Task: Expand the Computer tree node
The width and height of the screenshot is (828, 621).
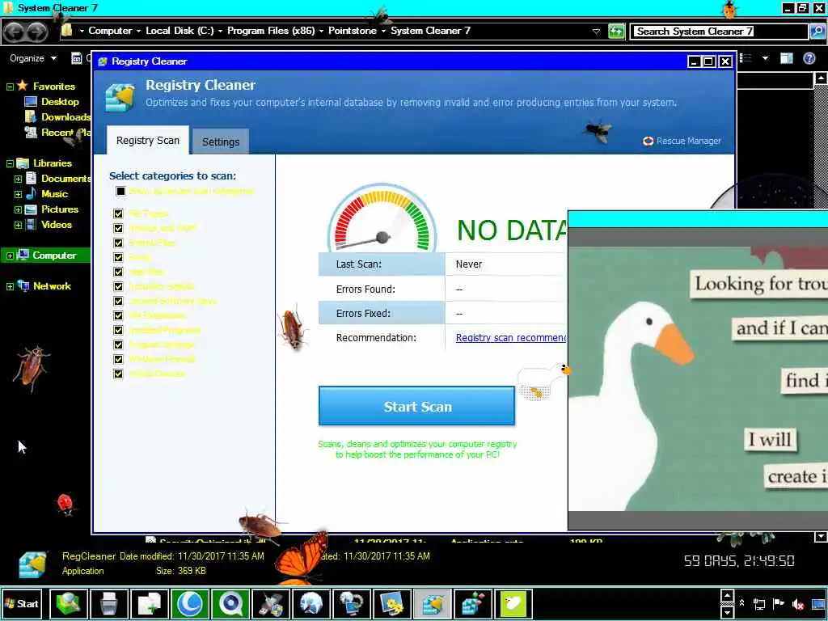Action: (x=10, y=256)
